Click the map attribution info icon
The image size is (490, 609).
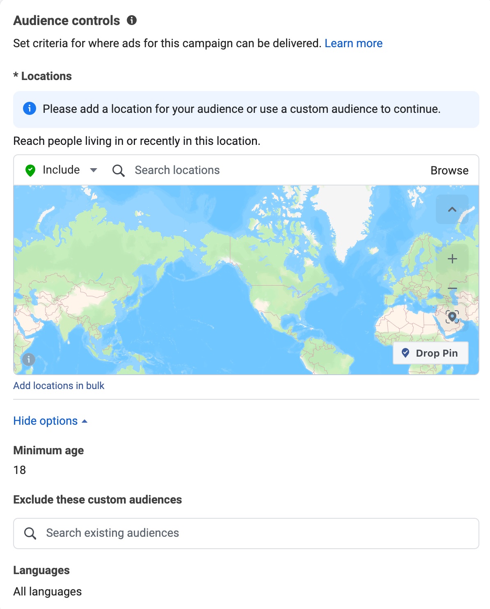coord(28,359)
